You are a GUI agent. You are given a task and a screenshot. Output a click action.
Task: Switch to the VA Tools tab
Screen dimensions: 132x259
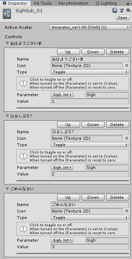pyautogui.click(x=43, y=3)
